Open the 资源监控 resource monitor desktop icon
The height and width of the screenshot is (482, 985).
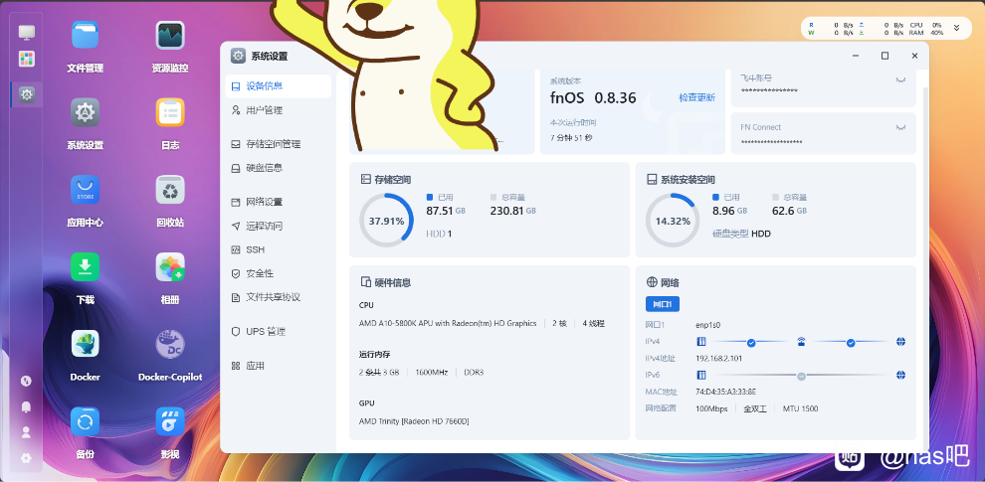click(170, 35)
